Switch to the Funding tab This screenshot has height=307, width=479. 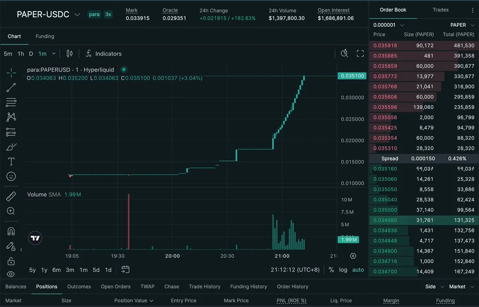45,36
